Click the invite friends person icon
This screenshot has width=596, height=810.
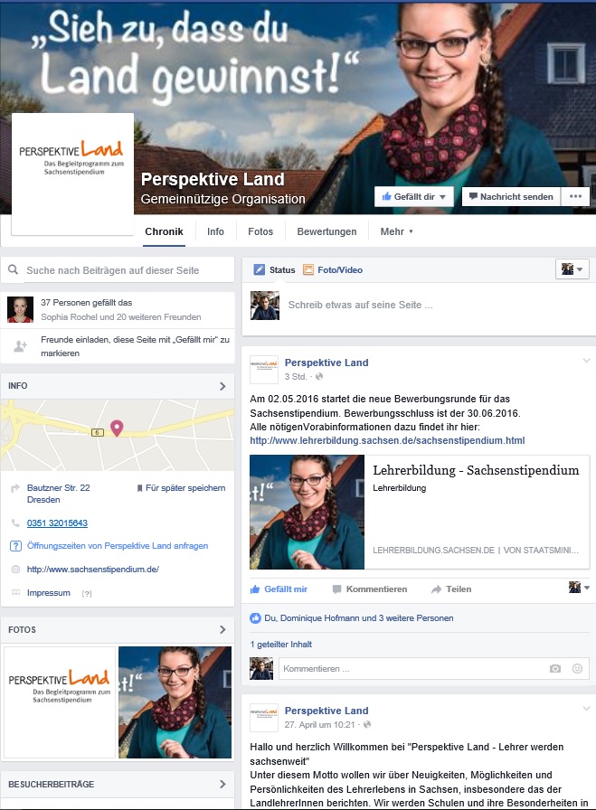(x=20, y=346)
